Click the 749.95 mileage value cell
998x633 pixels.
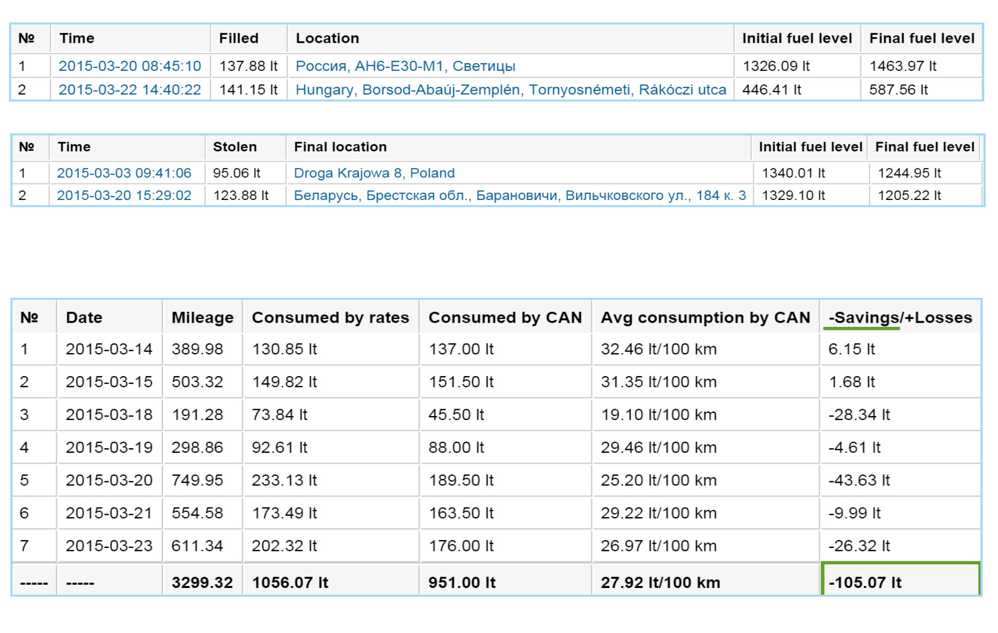pyautogui.click(x=197, y=480)
